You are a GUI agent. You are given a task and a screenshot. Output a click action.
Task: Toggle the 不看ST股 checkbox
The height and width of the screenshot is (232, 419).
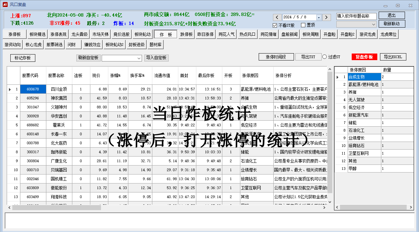(275, 25)
